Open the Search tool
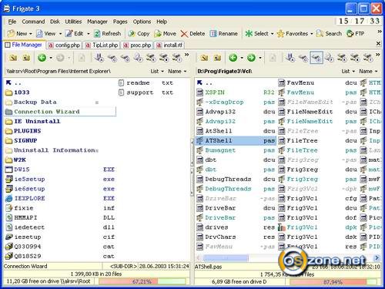The image size is (385, 289). [x=329, y=34]
